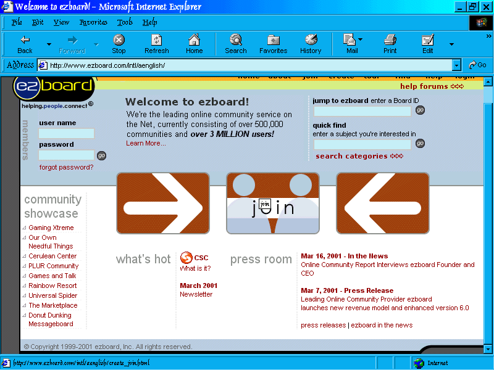The height and width of the screenshot is (370, 494).
Task: Click the CSC swirl logo icon
Action: coord(186,258)
